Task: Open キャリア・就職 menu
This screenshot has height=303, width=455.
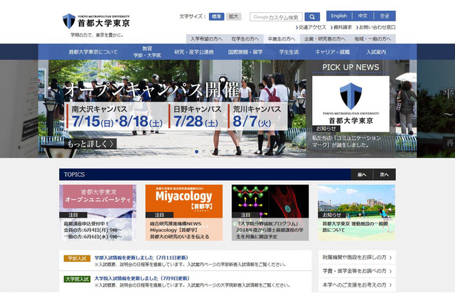Action: pos(332,52)
